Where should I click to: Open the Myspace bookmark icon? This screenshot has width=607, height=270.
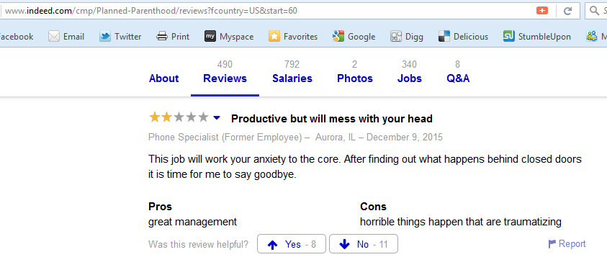click(210, 37)
